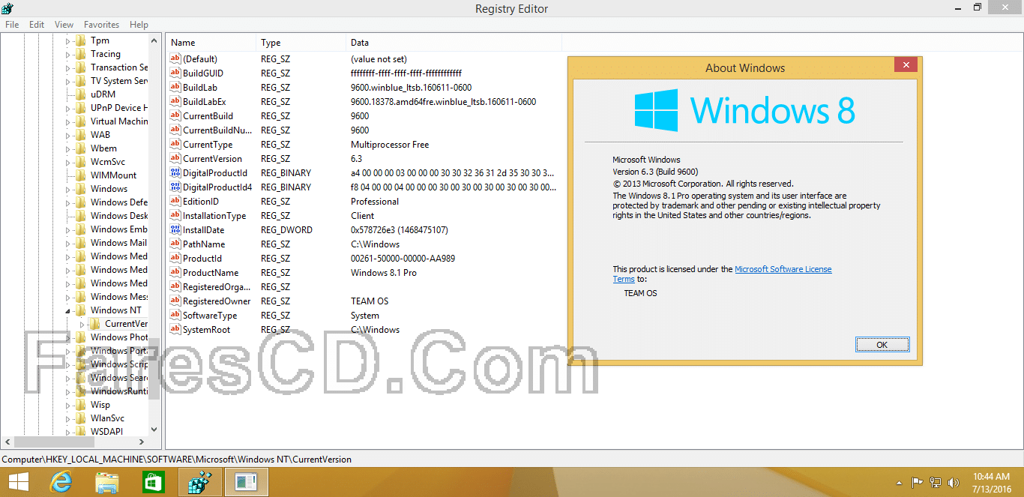1024x497 pixels.
Task: Click the Wbem folder icon in tree
Action: tap(81, 148)
